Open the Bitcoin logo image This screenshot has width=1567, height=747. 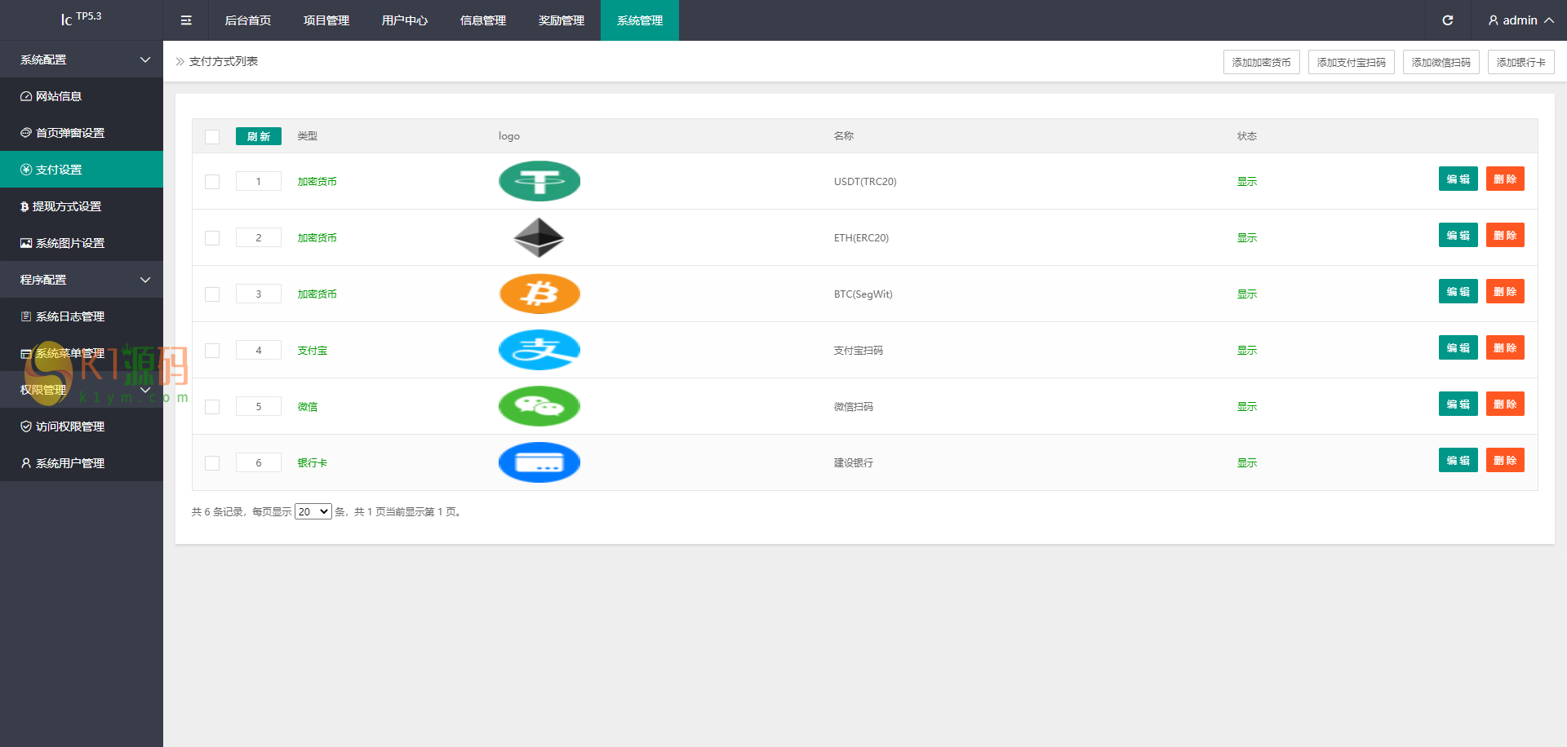(539, 294)
